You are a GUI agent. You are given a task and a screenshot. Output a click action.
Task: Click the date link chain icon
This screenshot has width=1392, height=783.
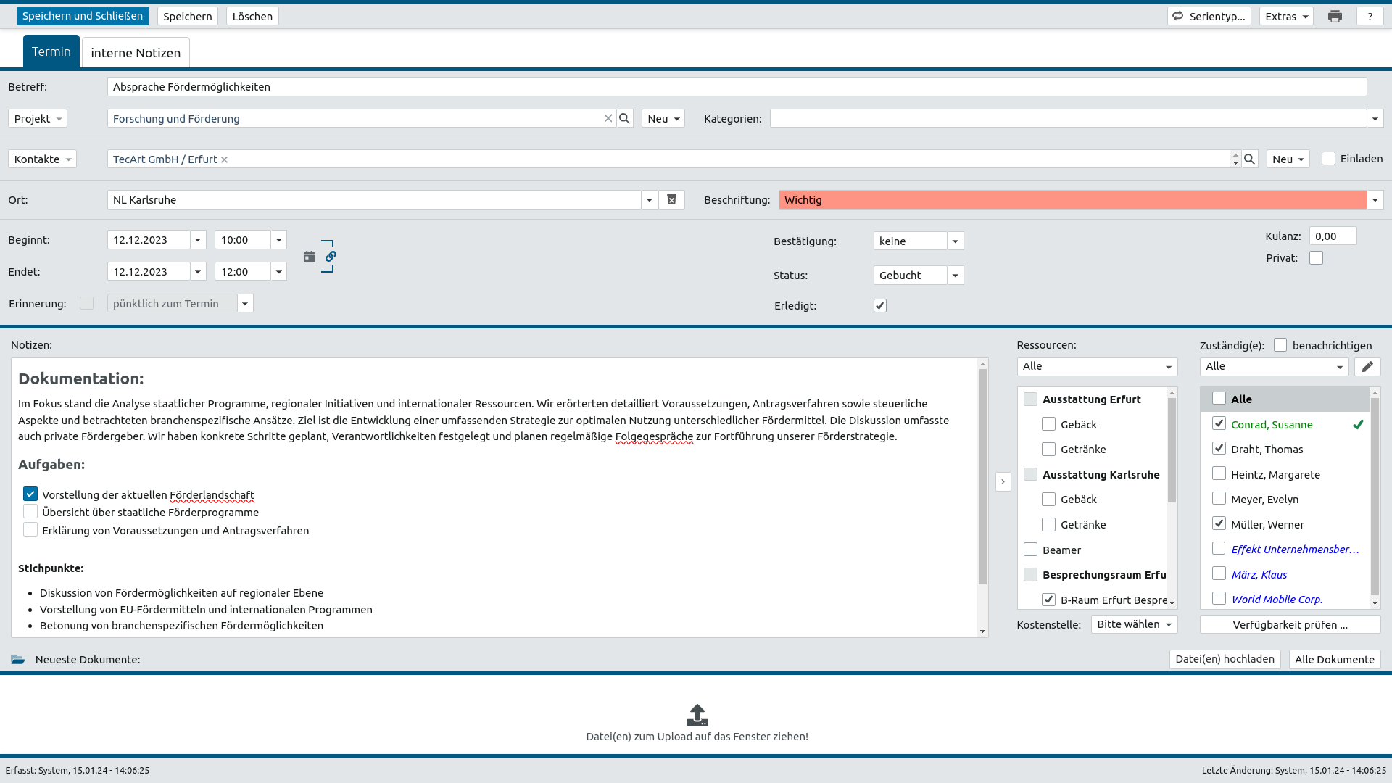[331, 256]
